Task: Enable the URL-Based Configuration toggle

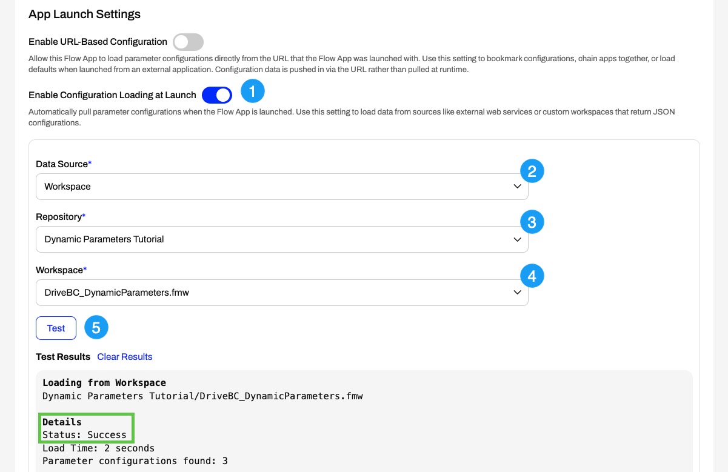Action: (x=188, y=42)
